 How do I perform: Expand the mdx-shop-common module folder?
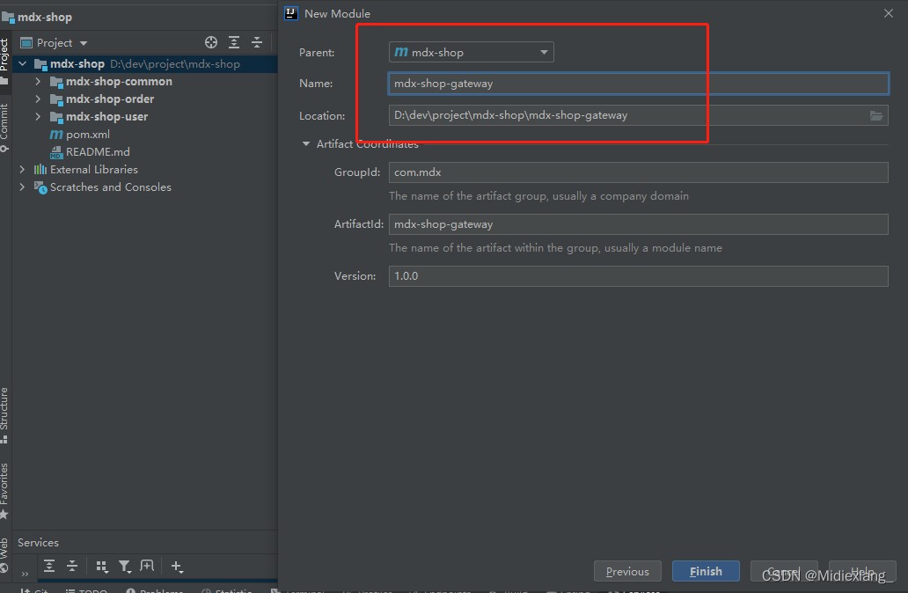[x=38, y=82]
